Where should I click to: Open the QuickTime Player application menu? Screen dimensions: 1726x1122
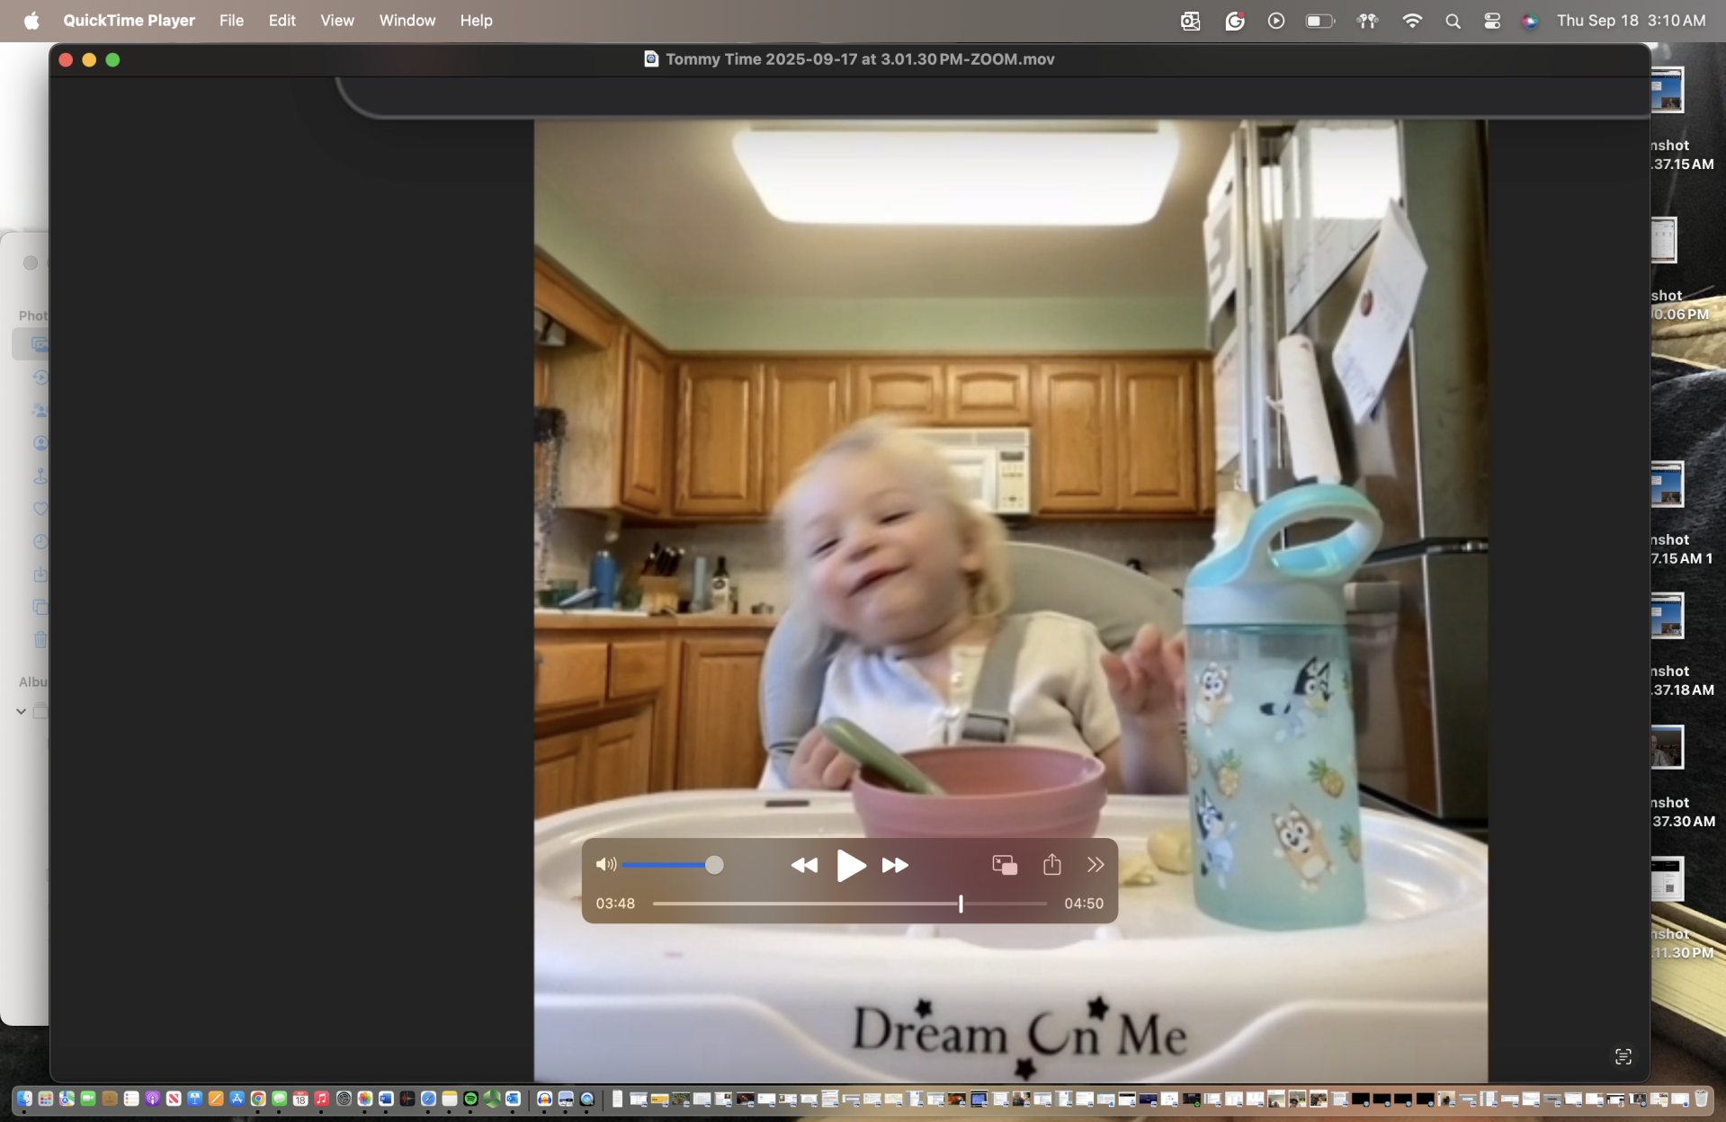129,20
